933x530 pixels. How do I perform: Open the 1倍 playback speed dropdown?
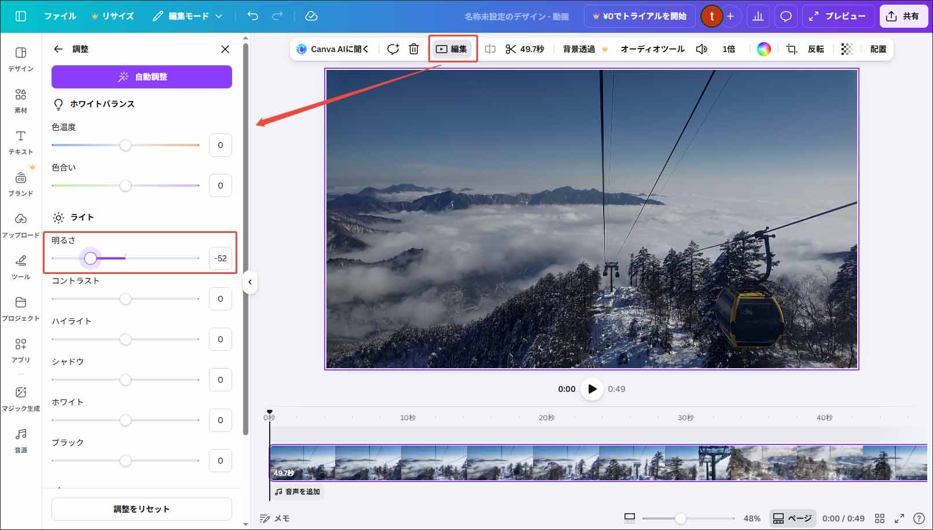(729, 49)
